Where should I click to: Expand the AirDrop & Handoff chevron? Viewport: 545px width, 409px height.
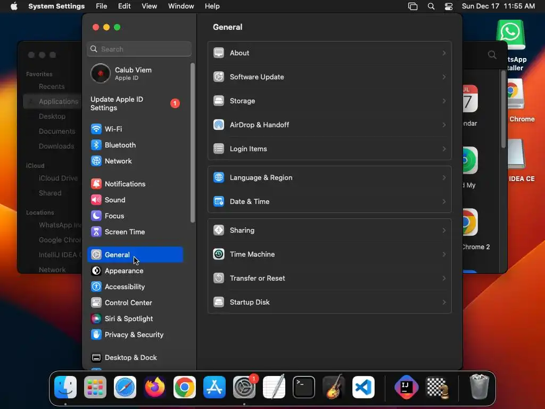444,125
